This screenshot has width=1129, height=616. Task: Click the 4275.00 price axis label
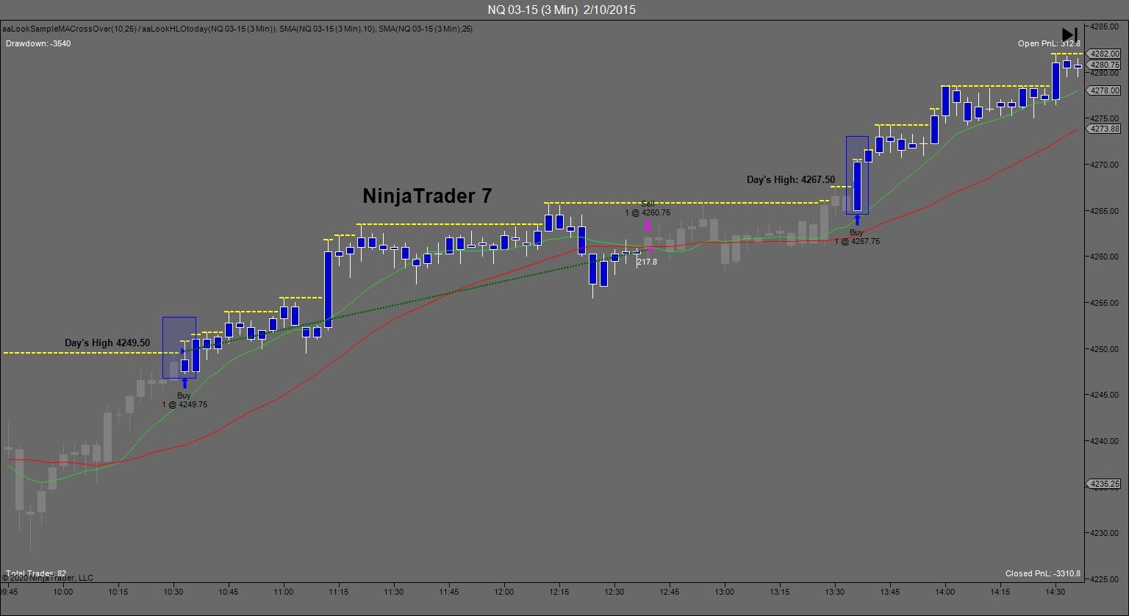pos(1105,118)
